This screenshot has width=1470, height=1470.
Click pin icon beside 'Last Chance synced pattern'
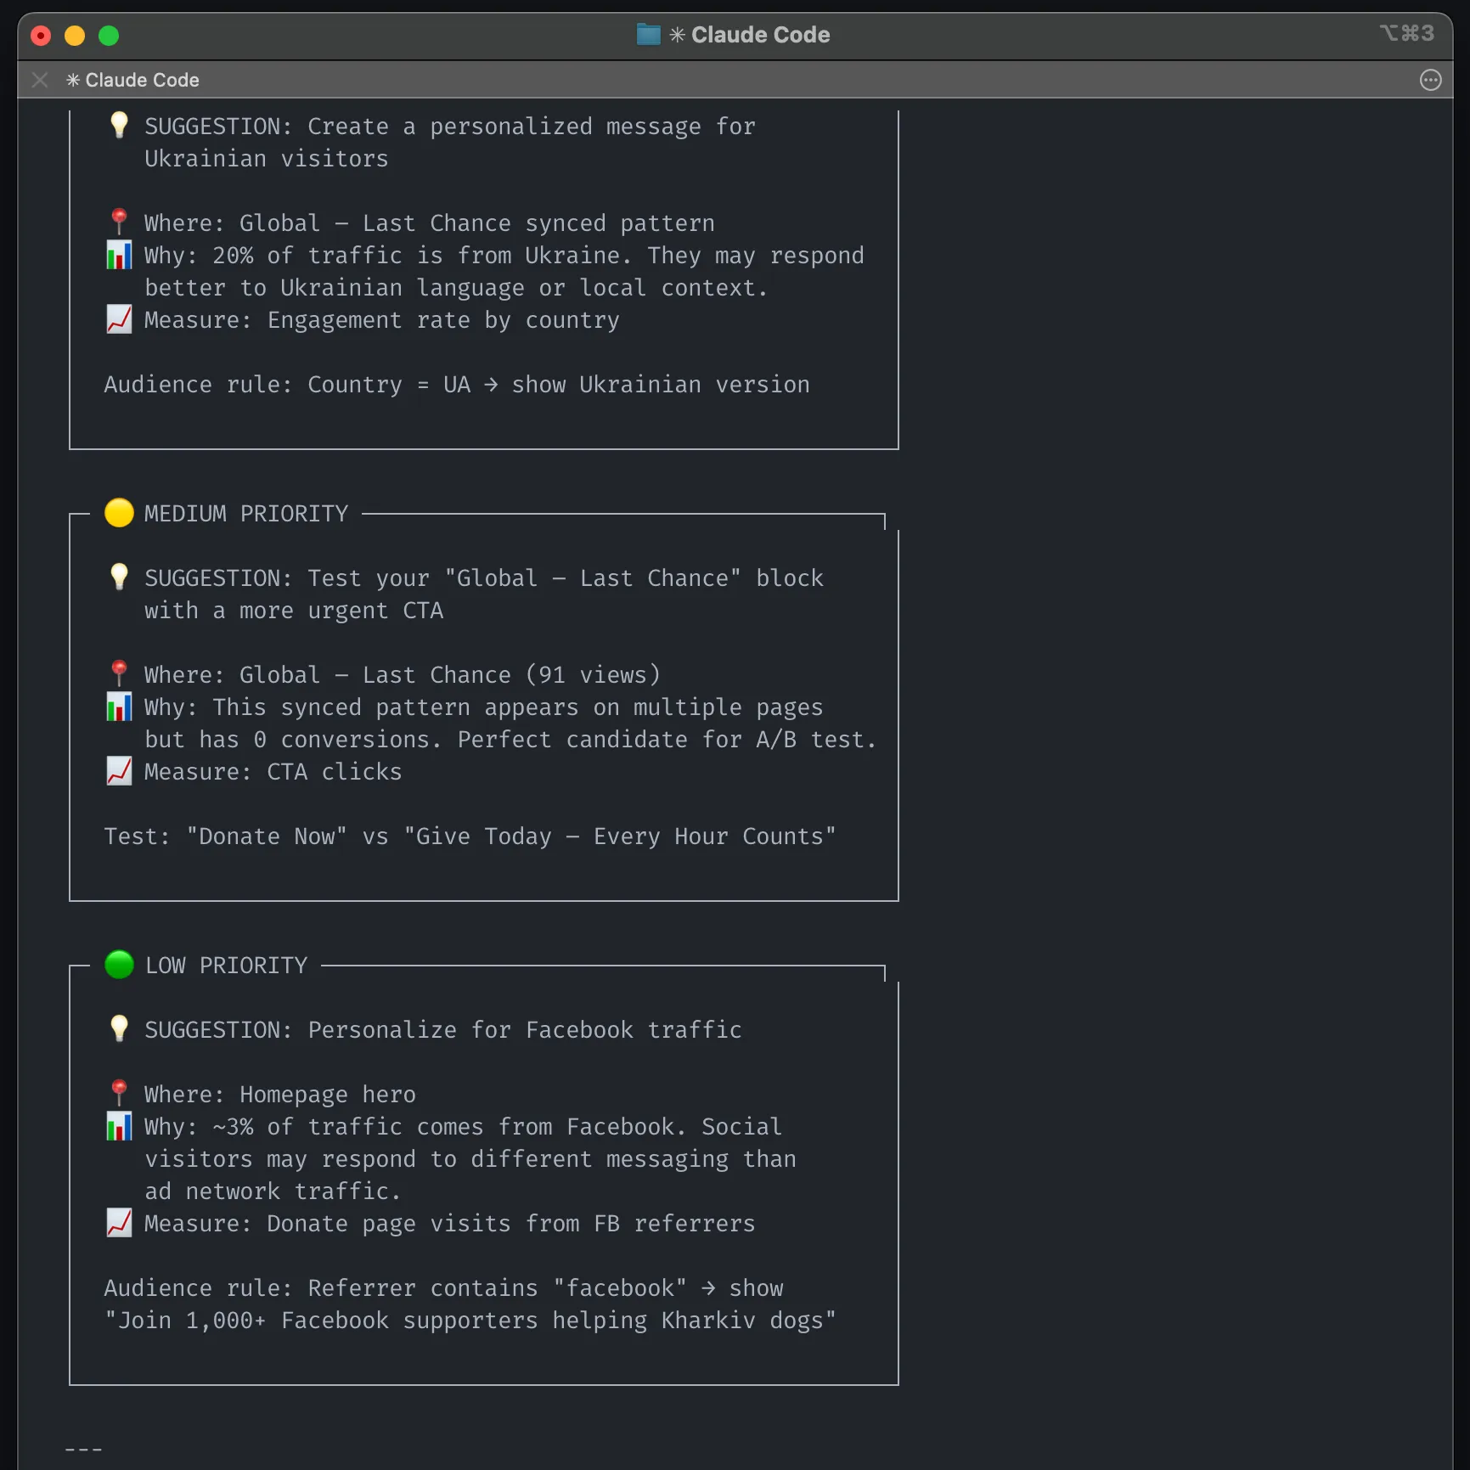click(119, 222)
